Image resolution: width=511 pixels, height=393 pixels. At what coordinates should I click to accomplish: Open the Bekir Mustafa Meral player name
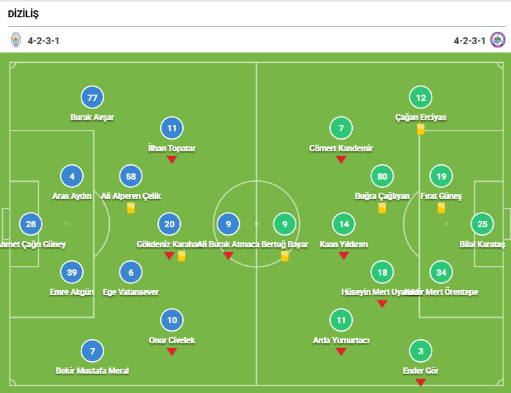pyautogui.click(x=92, y=371)
